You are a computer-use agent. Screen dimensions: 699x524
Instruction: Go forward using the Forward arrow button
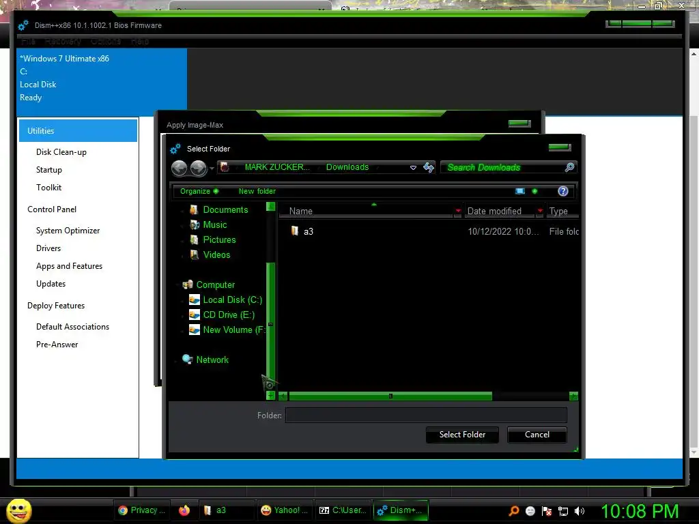point(199,168)
